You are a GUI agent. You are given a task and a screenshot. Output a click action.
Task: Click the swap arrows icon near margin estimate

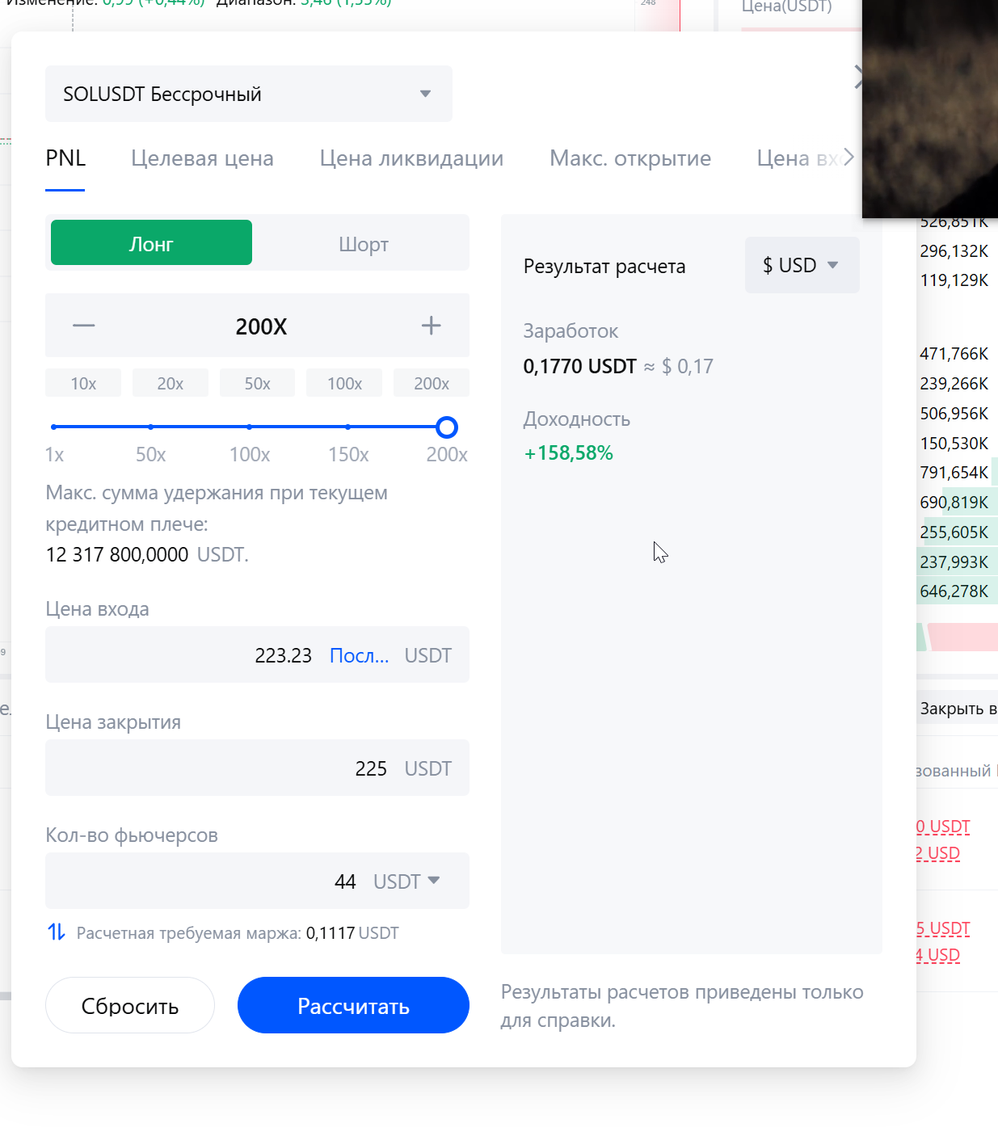[57, 932]
